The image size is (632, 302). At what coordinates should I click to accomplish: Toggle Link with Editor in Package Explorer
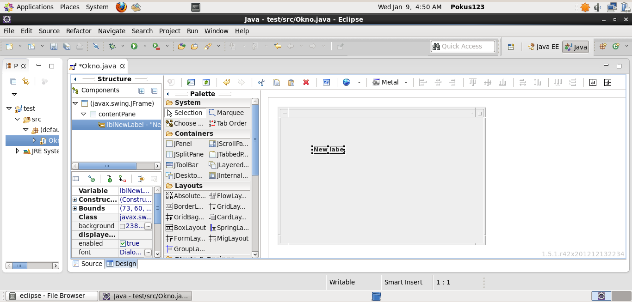pyautogui.click(x=26, y=82)
